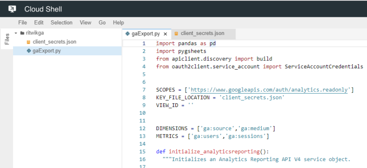Open the Go menu
Image resolution: width=367 pixels, height=168 pixels.
(x=102, y=22)
